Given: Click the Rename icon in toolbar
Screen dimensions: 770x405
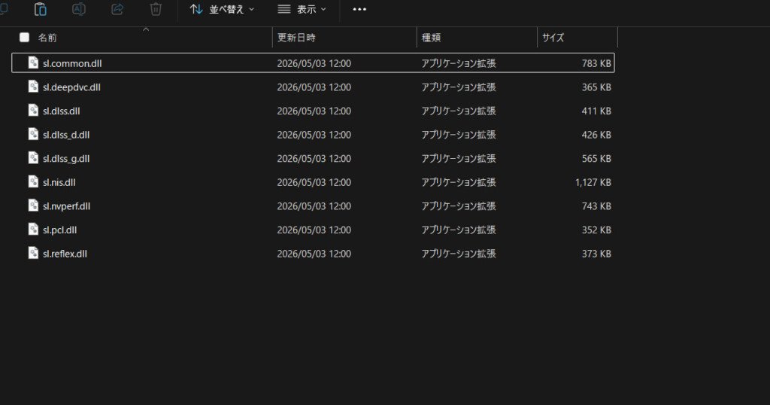Looking at the screenshot, I should click(78, 9).
